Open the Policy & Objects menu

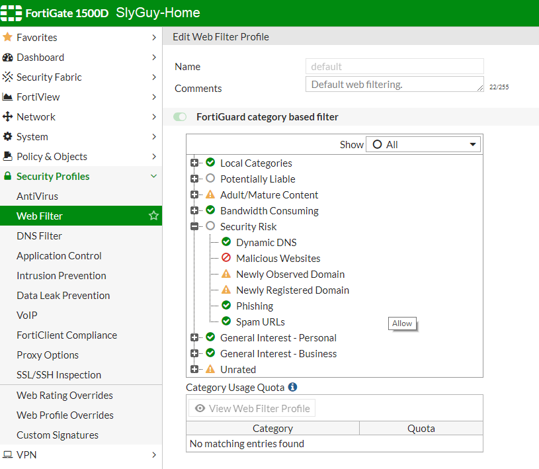[x=52, y=157]
